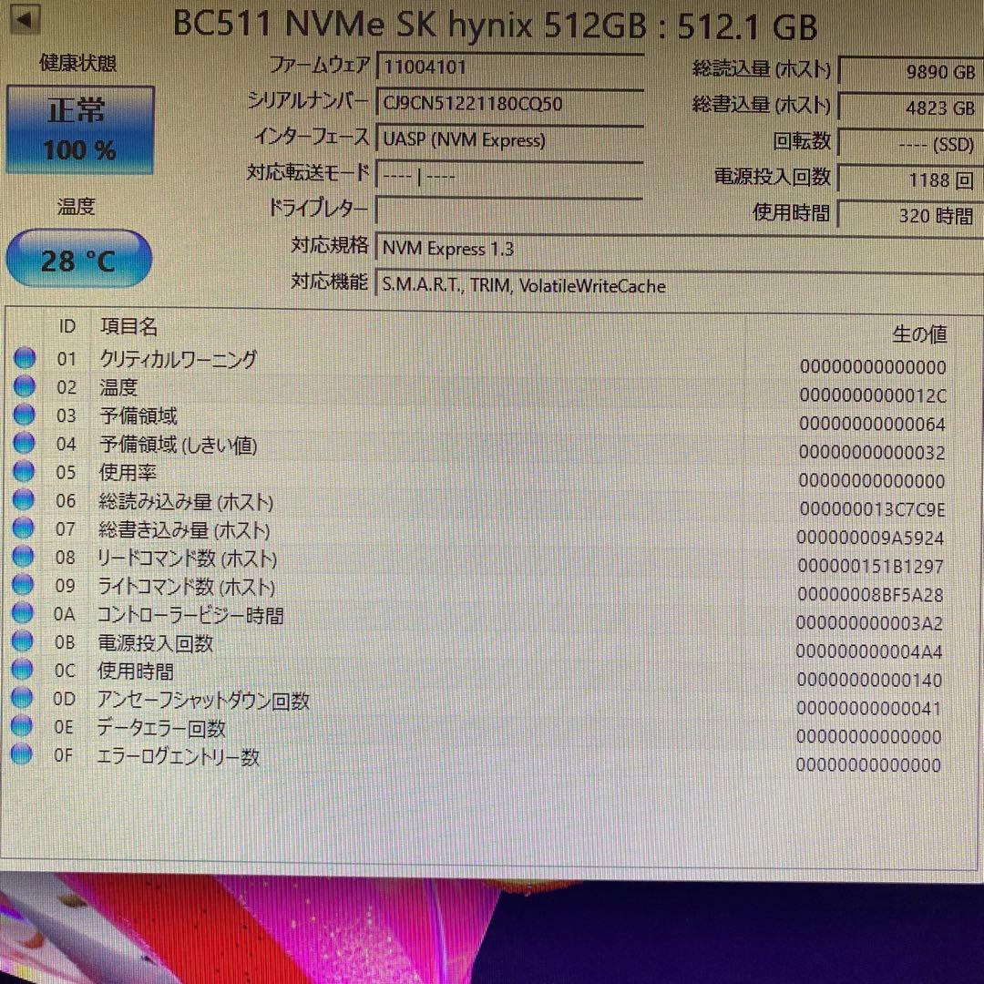This screenshot has height=984, width=984.
Task: Click the ID column header
Action: (x=67, y=326)
